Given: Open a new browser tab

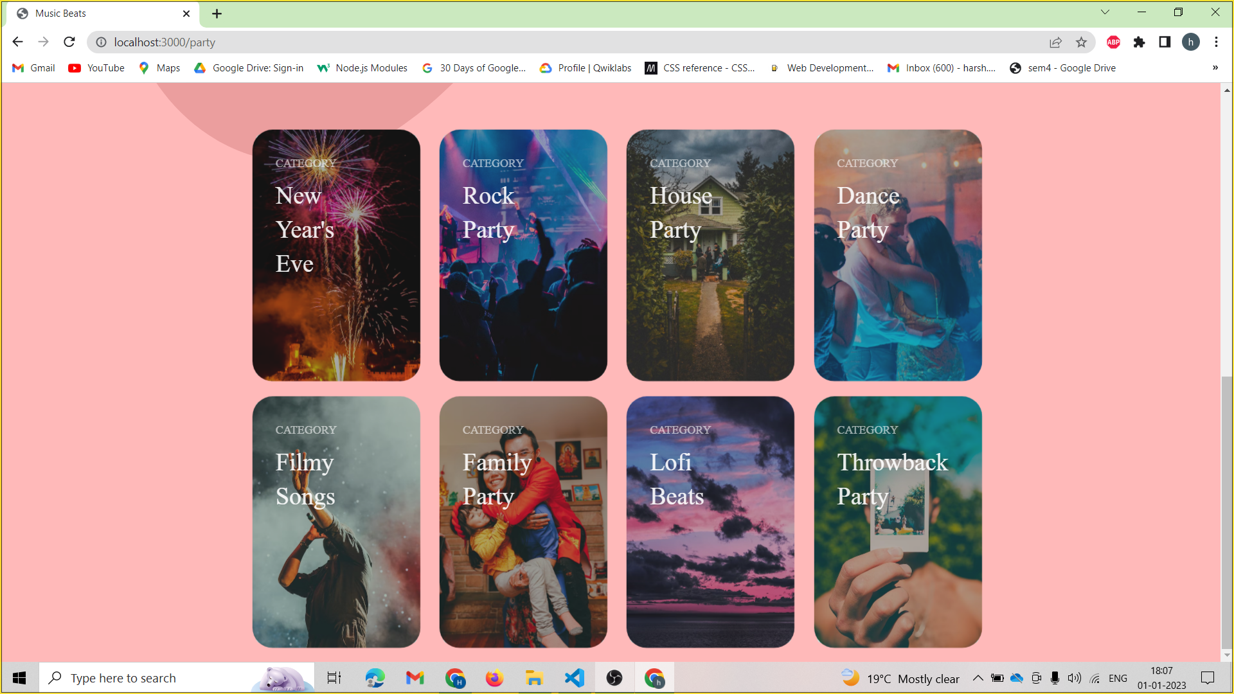Looking at the screenshot, I should (217, 13).
